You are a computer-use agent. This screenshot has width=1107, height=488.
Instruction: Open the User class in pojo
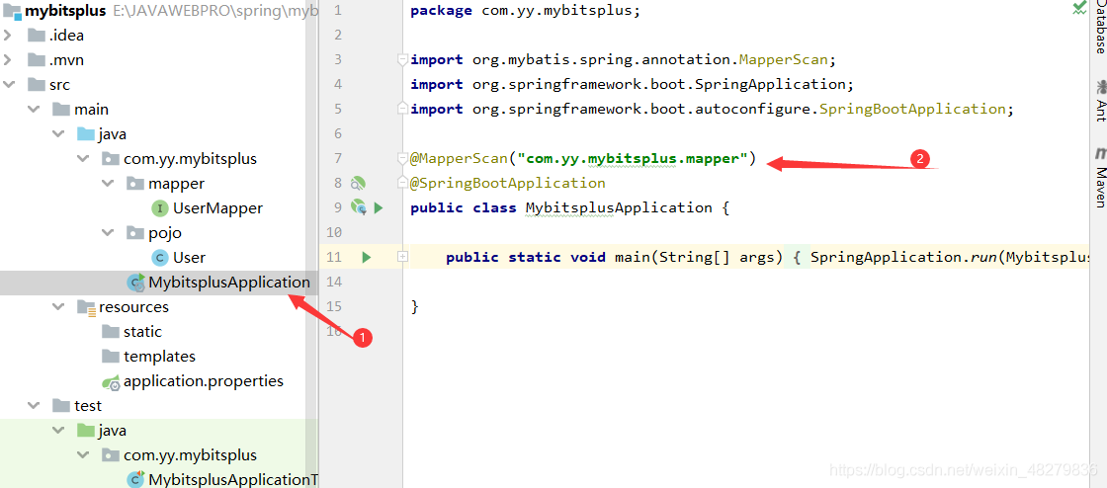click(179, 258)
